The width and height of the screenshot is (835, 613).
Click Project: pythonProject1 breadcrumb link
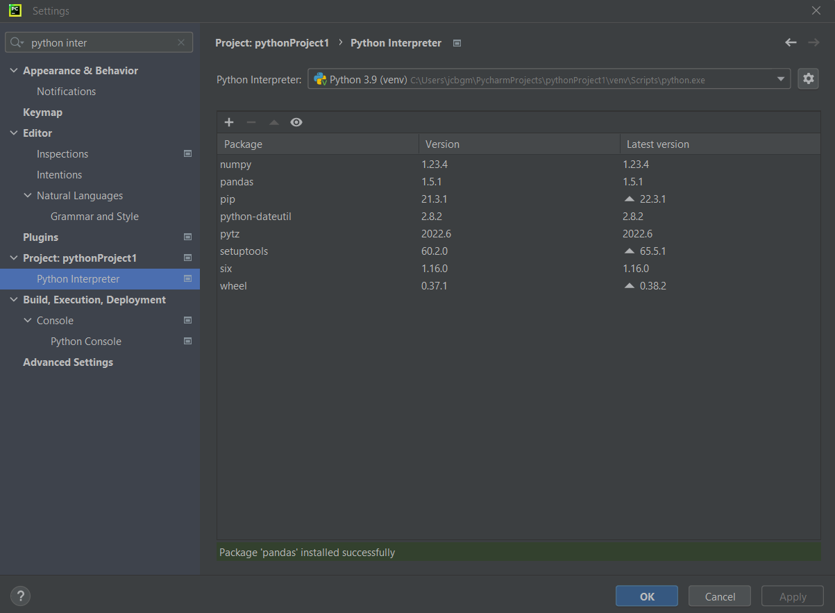point(272,43)
